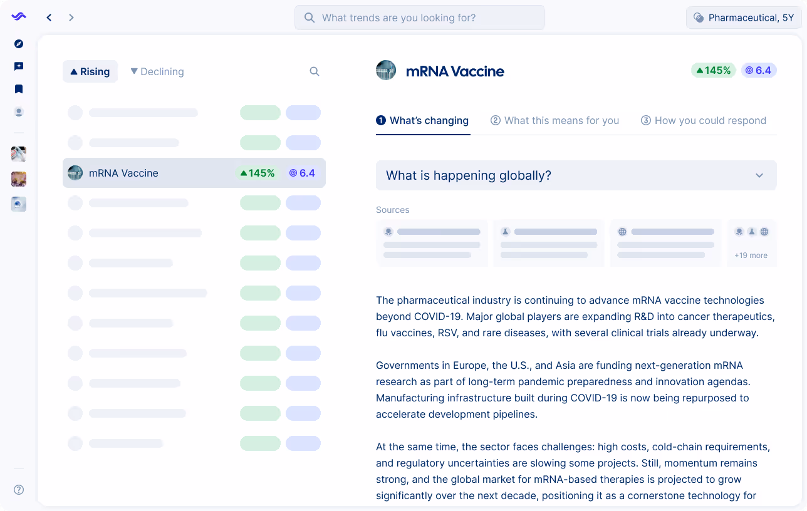Expand the 'What is happening globally?' section
Viewport: 807px width, 511px height.
[576, 175]
